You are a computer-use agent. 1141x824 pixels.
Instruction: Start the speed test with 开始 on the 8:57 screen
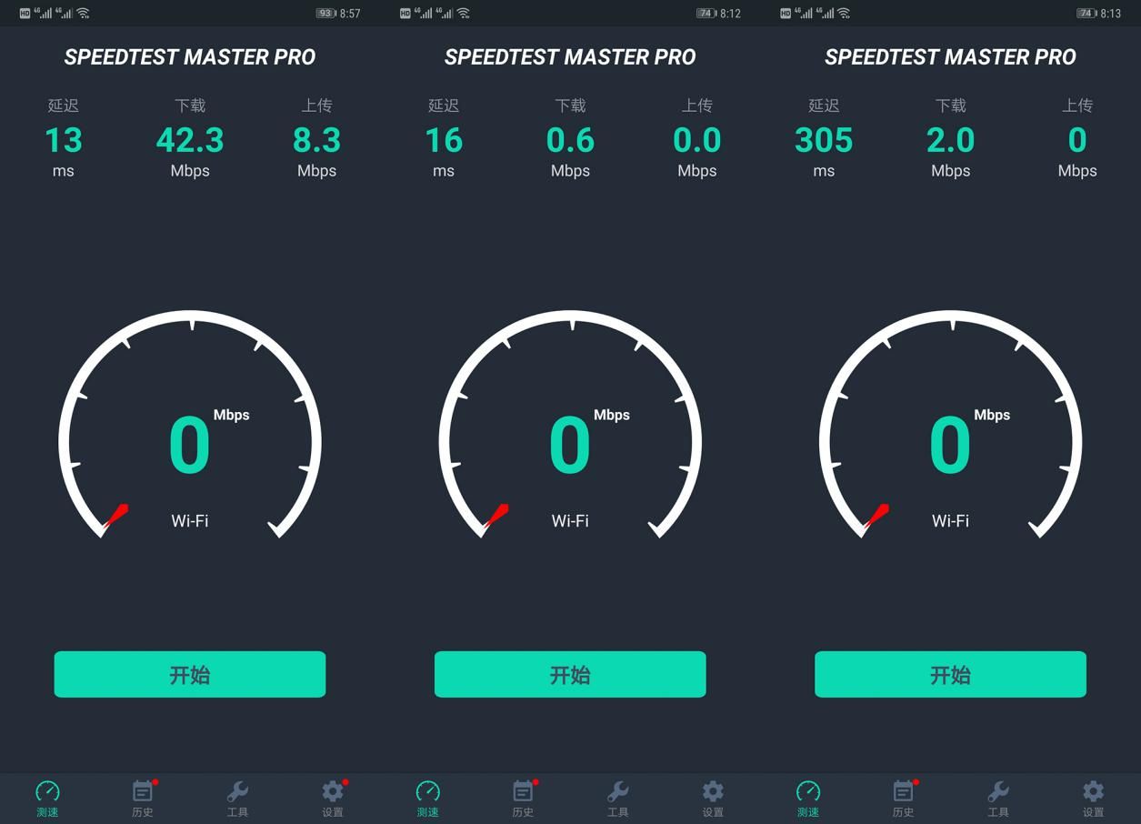pyautogui.click(x=190, y=674)
